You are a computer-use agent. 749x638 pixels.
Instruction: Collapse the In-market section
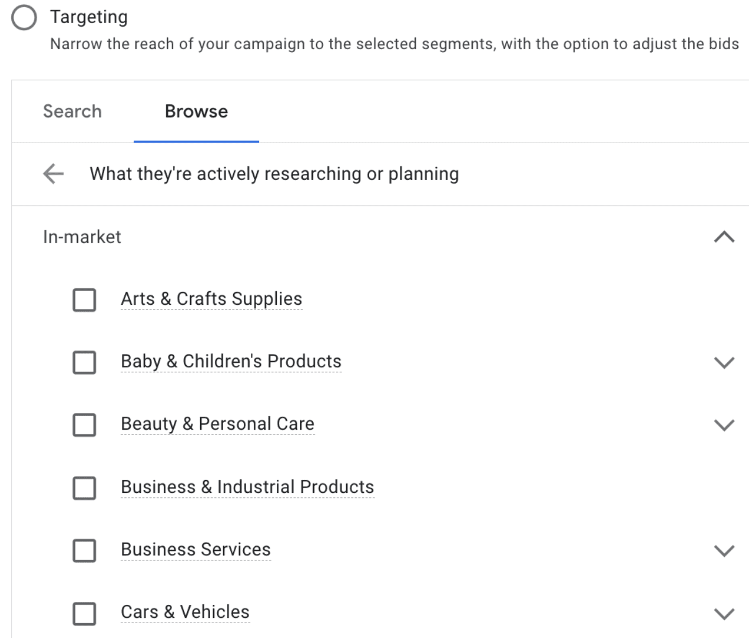[x=724, y=237]
